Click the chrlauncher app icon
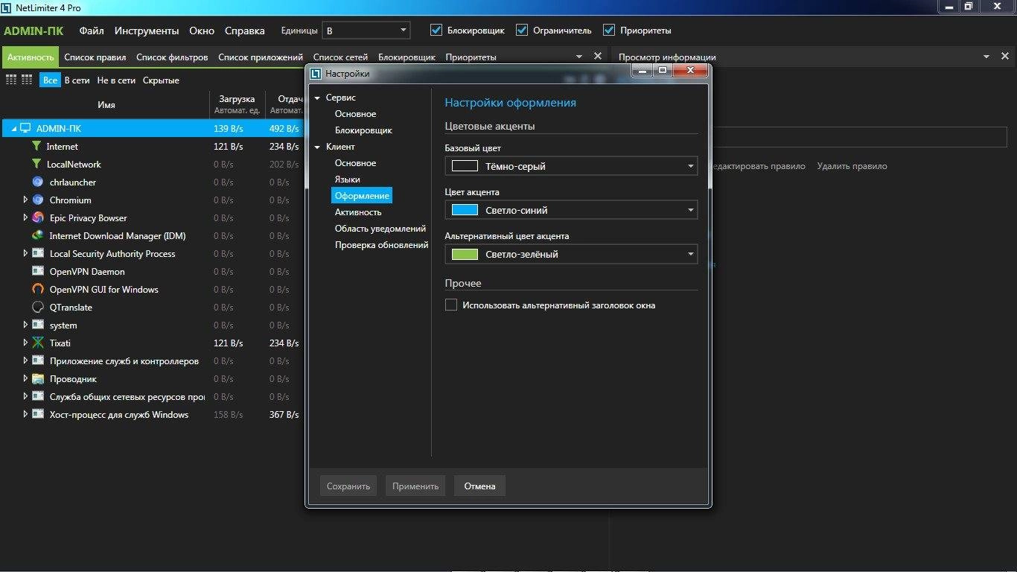Screen dimensions: 1017x572 point(38,182)
